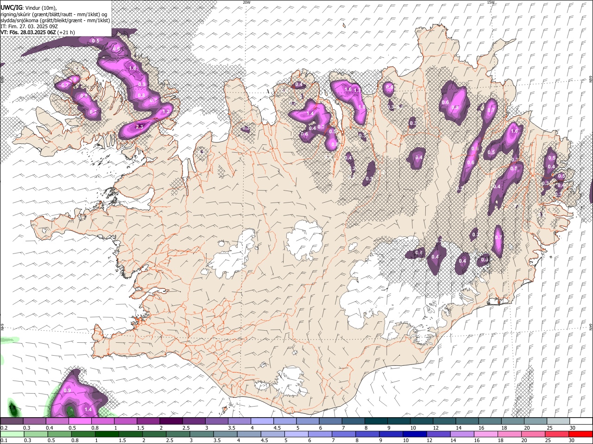Screen dimensions: 593x444
Task: Click the bright pink swatch at 0.5 on upper scale
Action: point(80,421)
